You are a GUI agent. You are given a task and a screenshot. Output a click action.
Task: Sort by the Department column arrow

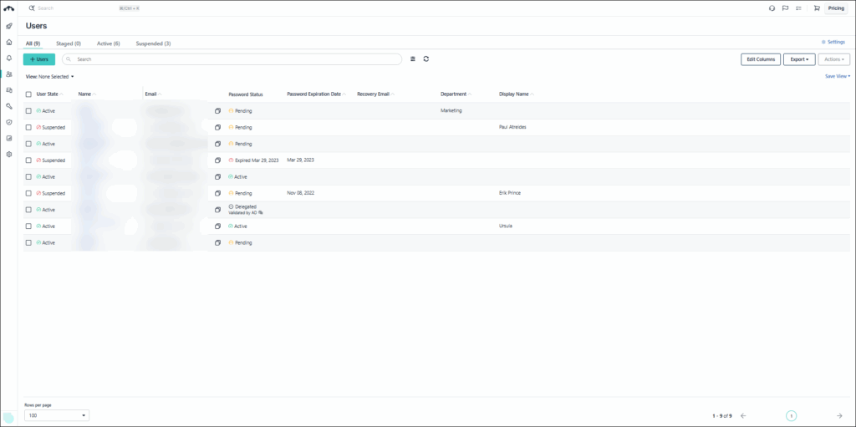pyautogui.click(x=470, y=94)
